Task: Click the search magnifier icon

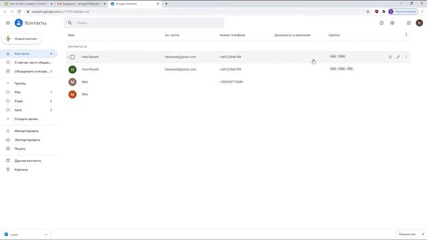Action: point(70,23)
